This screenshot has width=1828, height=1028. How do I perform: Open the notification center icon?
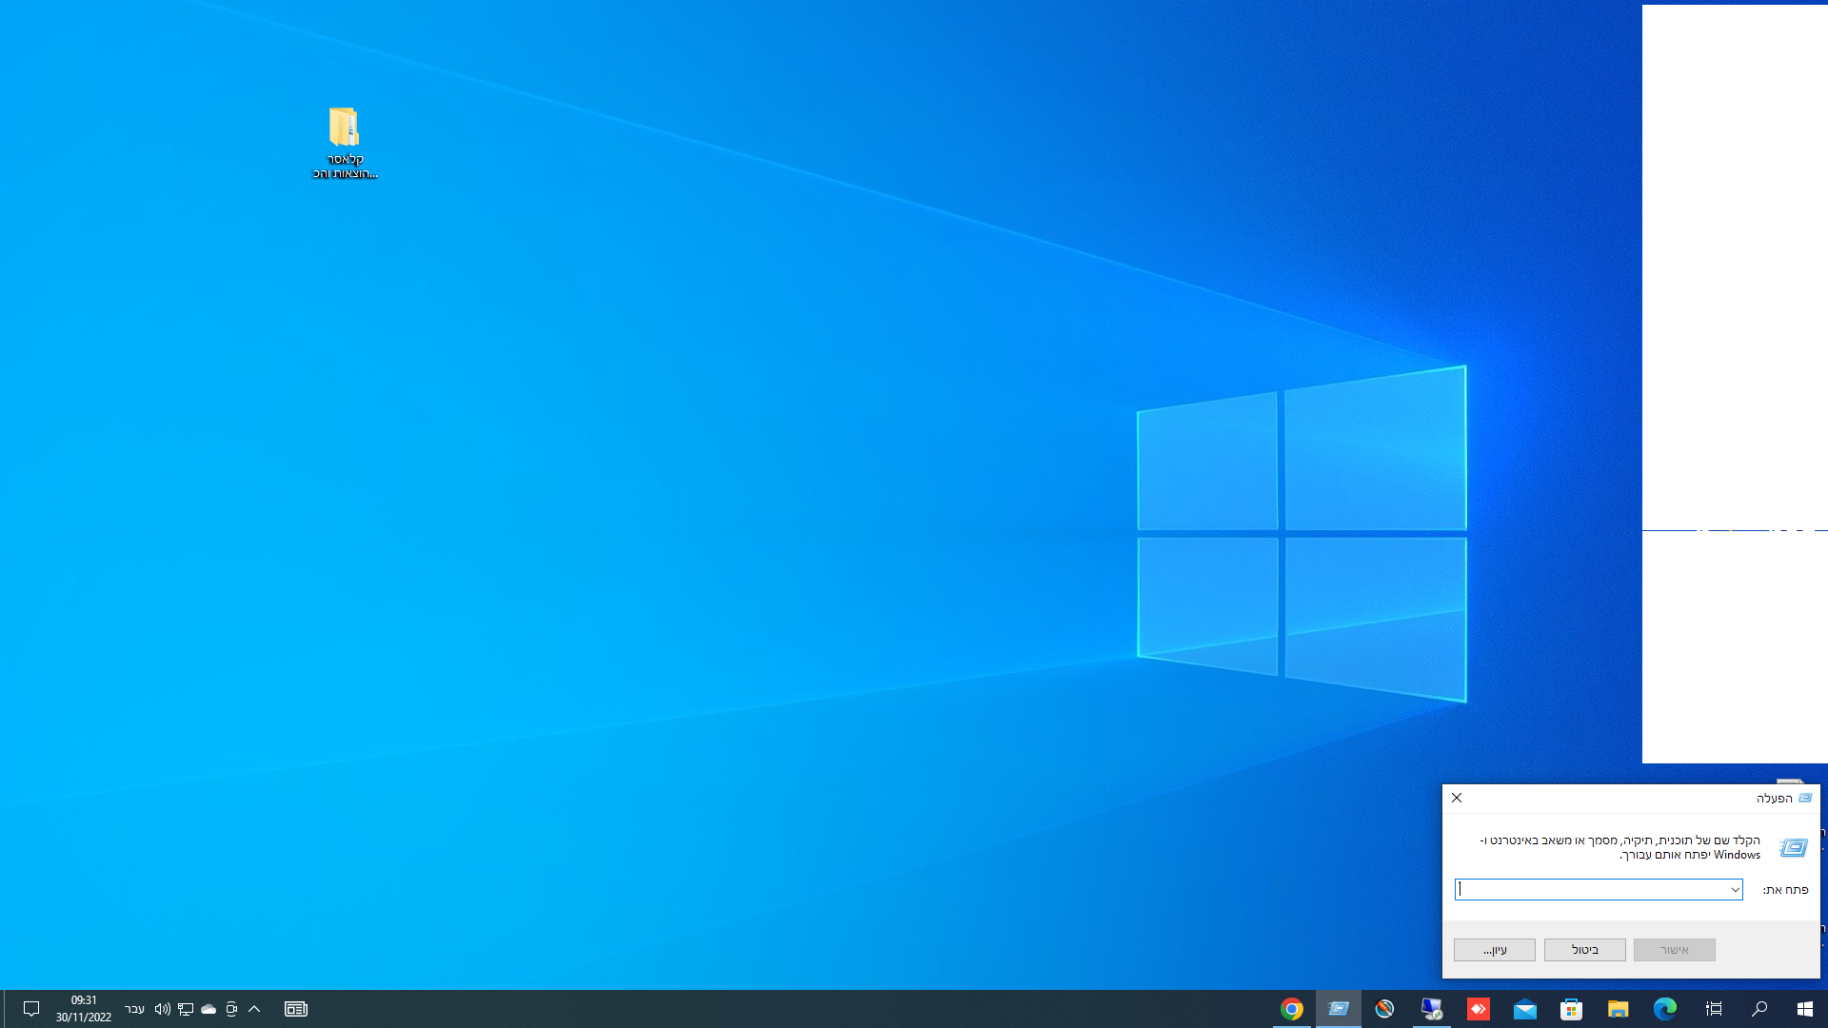tap(30, 1009)
